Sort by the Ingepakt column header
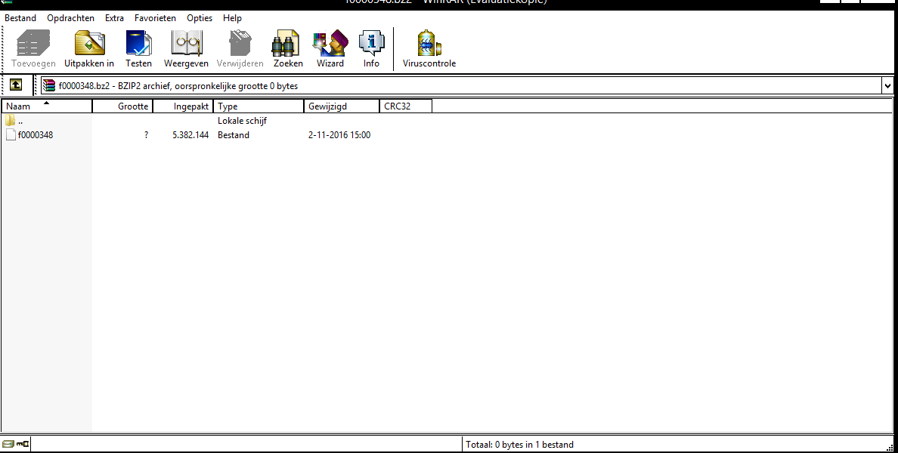Screen dimensions: 898x453 [183, 106]
